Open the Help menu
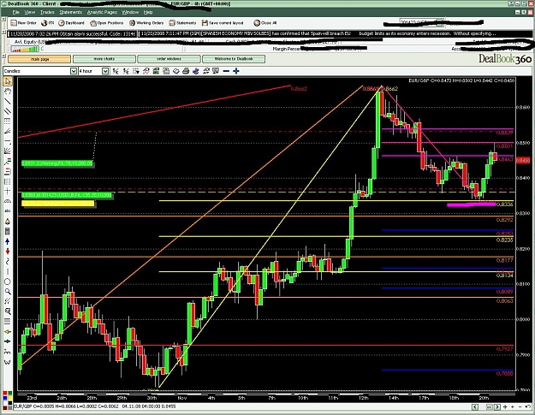Image resolution: width=535 pixels, height=415 pixels. (x=148, y=12)
